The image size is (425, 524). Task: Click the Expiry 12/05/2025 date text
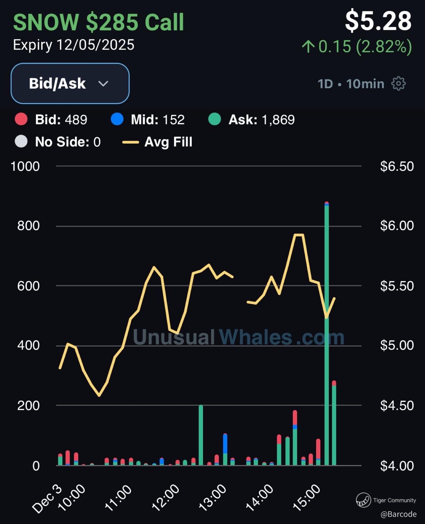(x=74, y=45)
